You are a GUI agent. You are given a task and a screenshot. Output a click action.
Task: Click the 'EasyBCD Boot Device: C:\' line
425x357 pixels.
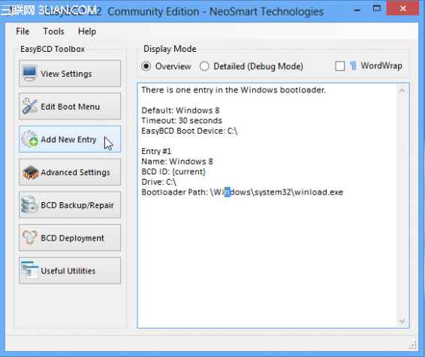(x=189, y=131)
